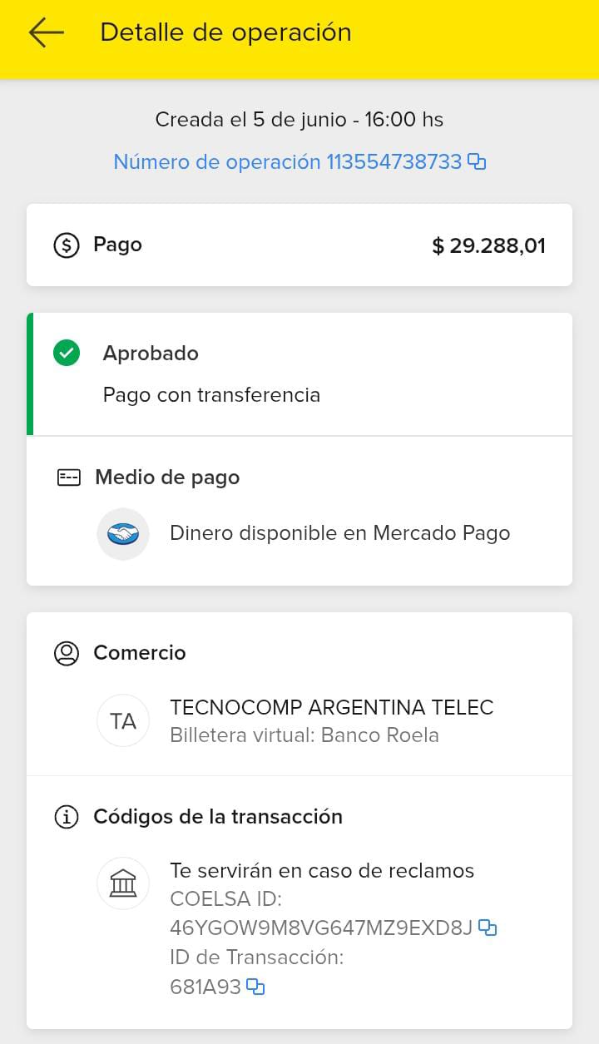Tap the Mercado Pago handshake logo
599x1044 pixels.
(x=123, y=533)
